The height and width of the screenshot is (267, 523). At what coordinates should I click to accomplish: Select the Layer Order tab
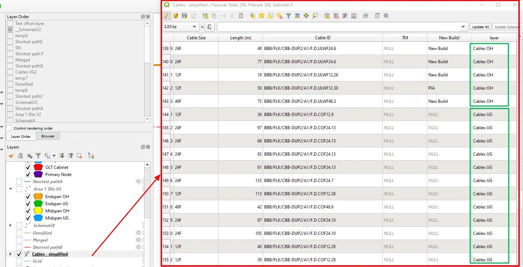coord(21,136)
